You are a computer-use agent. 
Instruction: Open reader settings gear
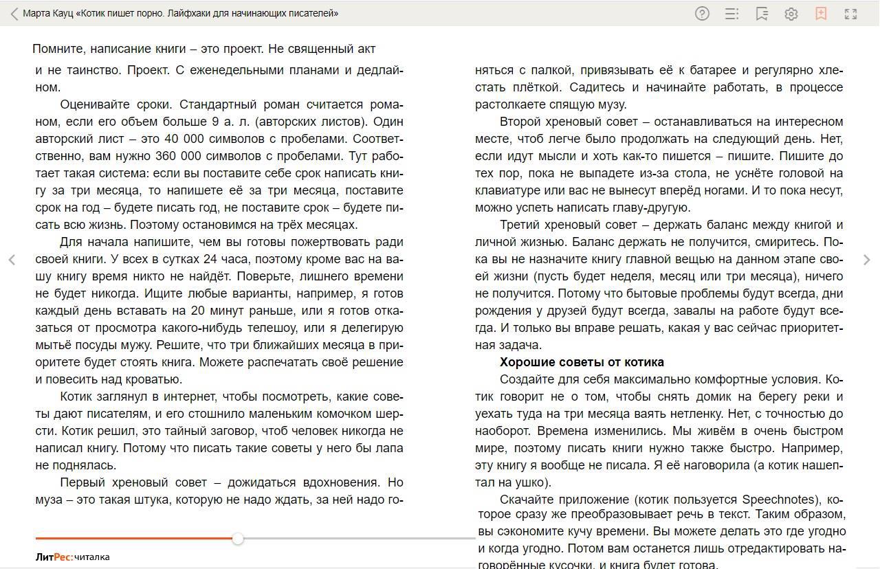coord(791,14)
